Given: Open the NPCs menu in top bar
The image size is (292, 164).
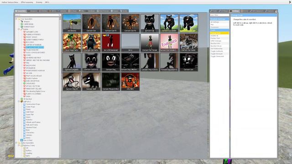Looking at the screenshot, I should (47, 2).
